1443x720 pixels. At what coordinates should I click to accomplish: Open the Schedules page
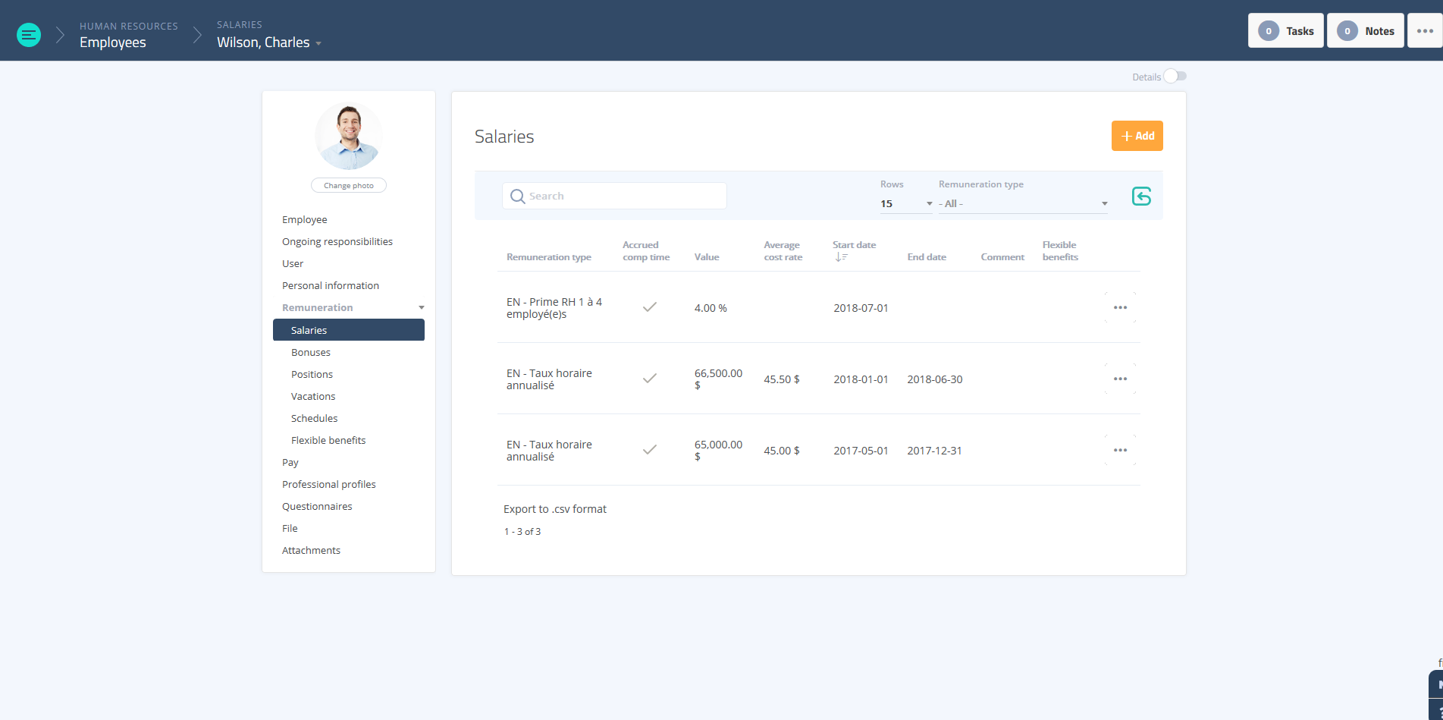click(x=315, y=418)
